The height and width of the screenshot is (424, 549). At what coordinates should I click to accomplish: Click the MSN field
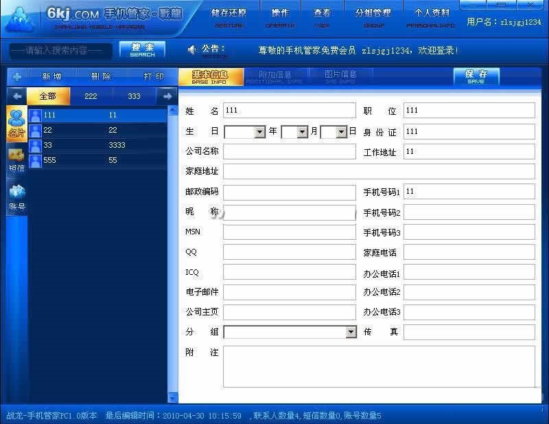click(x=289, y=232)
